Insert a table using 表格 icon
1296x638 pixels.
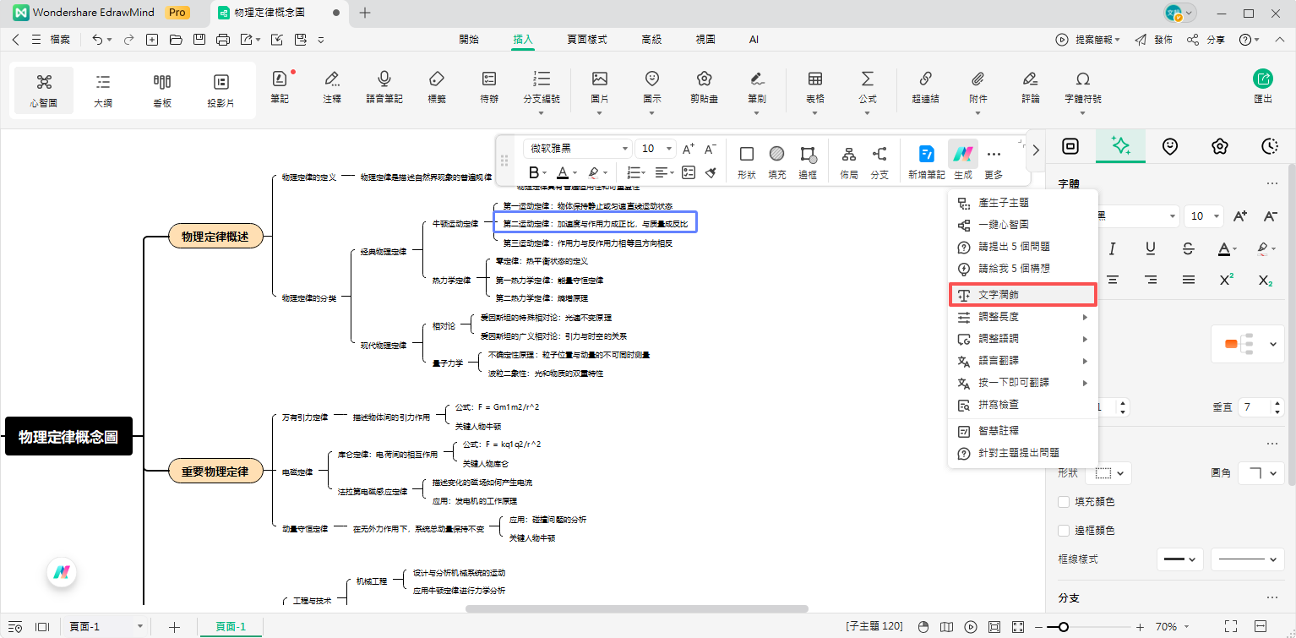[x=815, y=85]
